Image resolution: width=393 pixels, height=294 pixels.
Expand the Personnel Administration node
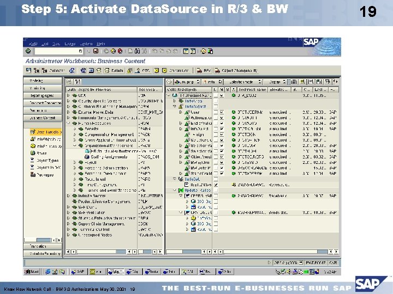[75, 168]
